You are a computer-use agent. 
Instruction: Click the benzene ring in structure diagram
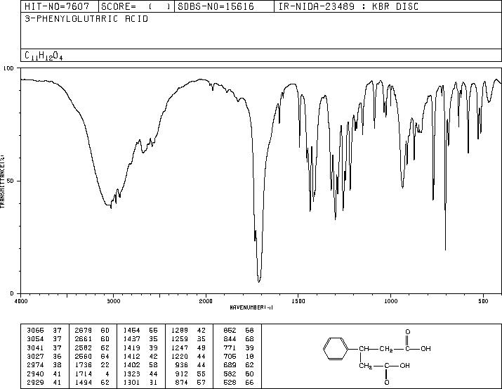pyautogui.click(x=336, y=349)
